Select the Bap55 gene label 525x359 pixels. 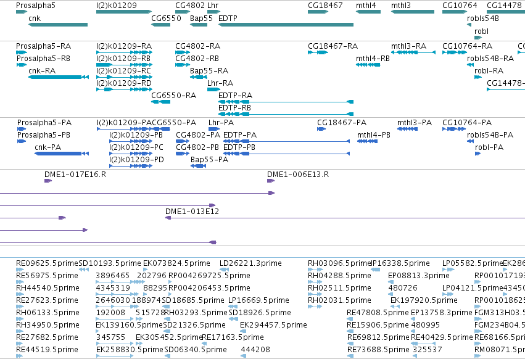tap(201, 18)
